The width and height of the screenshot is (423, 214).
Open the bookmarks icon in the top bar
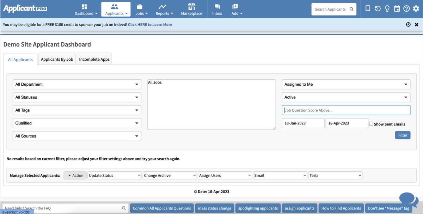coord(368,8)
